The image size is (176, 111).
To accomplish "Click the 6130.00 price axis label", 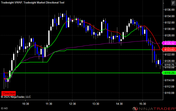I will pyautogui.click(x=170, y=29).
